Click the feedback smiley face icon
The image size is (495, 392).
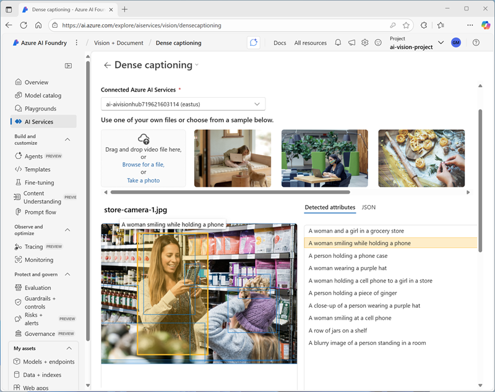point(378,43)
